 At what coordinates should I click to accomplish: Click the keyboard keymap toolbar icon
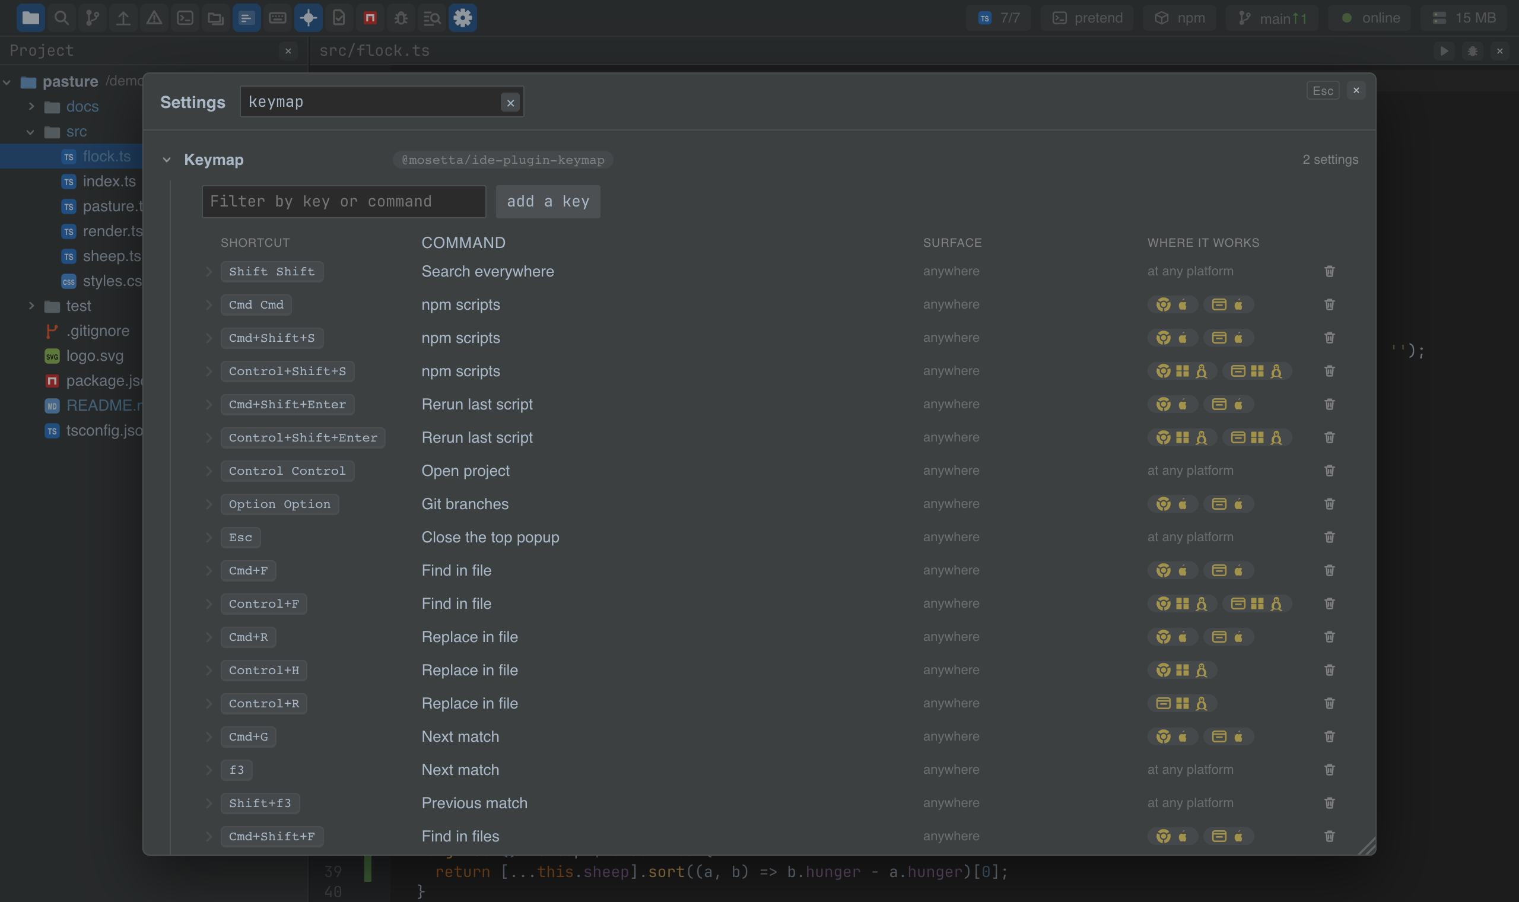278,18
